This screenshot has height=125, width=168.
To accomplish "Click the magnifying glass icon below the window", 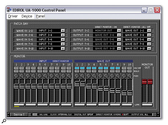I will coord(4,121).
